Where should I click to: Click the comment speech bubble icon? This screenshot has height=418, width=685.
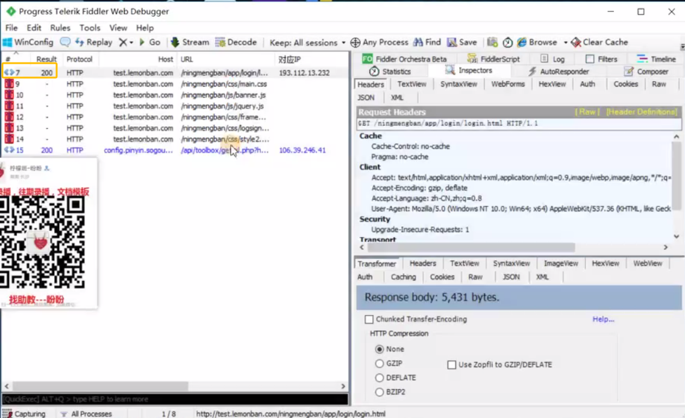[65, 42]
